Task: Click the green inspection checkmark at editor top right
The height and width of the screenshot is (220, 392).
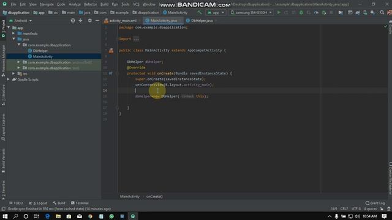Action: point(385,26)
